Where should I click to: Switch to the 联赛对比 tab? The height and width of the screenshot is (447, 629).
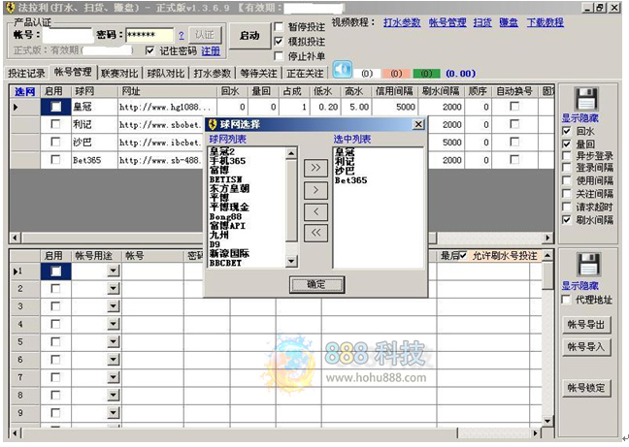pyautogui.click(x=119, y=74)
